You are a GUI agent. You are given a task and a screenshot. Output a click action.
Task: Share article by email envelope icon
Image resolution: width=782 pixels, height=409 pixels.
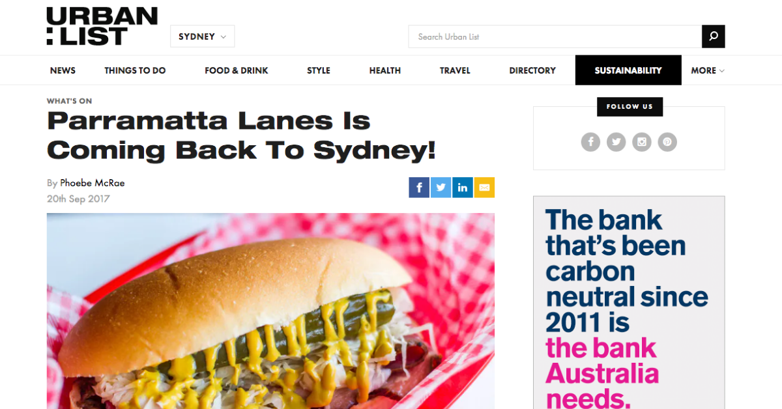(484, 188)
